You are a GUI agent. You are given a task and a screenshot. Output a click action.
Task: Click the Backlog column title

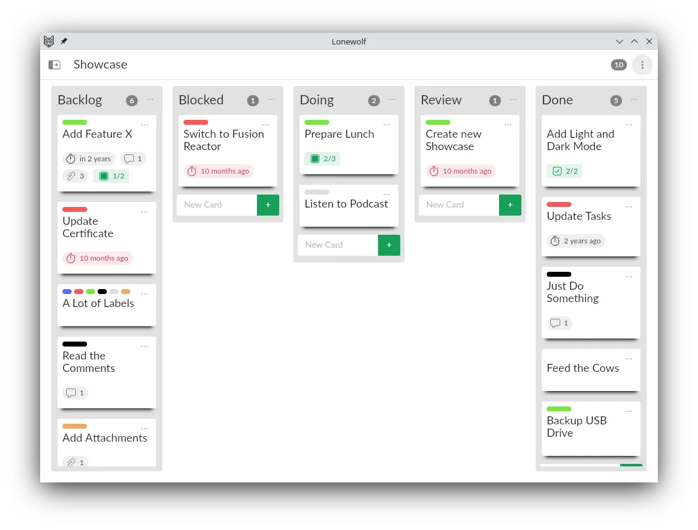[80, 100]
